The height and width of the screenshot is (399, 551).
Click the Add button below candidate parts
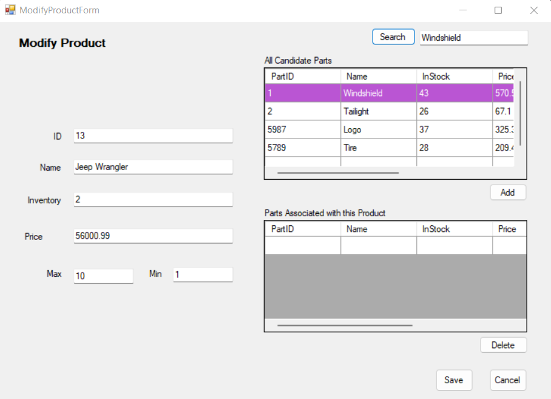[x=507, y=192]
